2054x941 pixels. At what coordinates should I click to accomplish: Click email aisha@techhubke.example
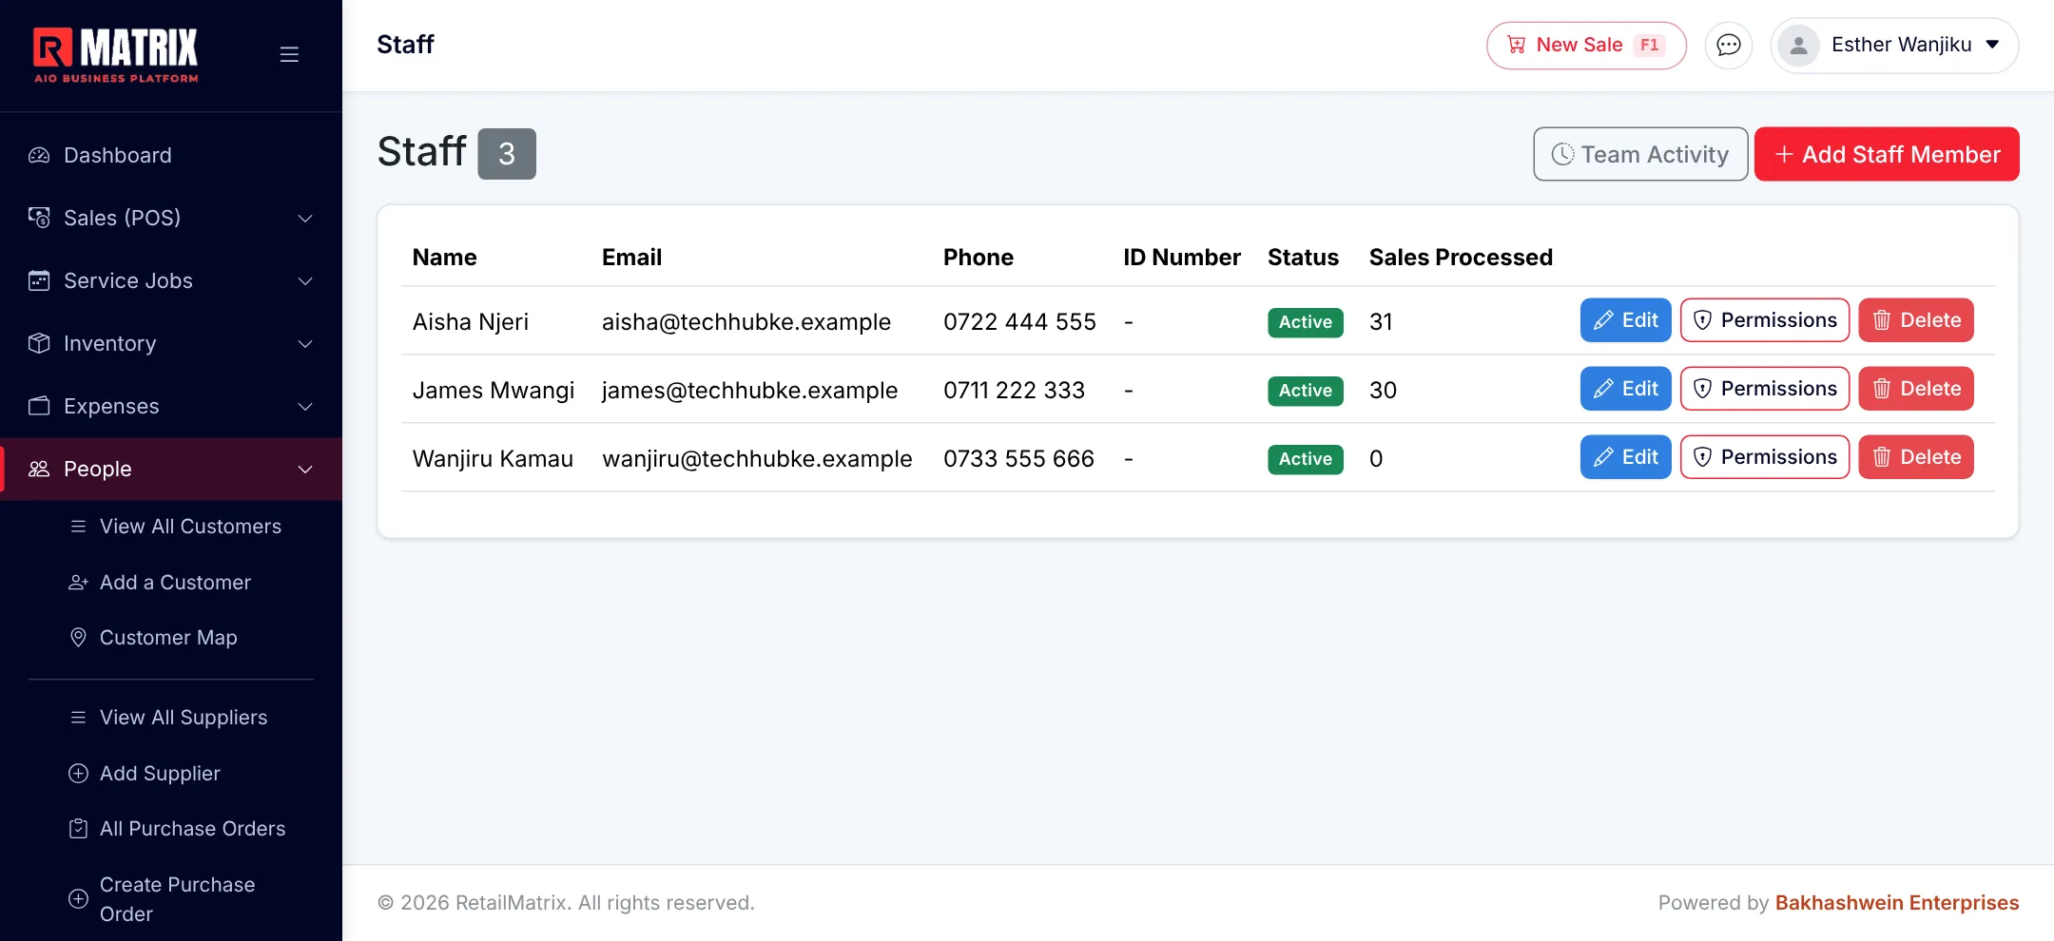click(746, 322)
